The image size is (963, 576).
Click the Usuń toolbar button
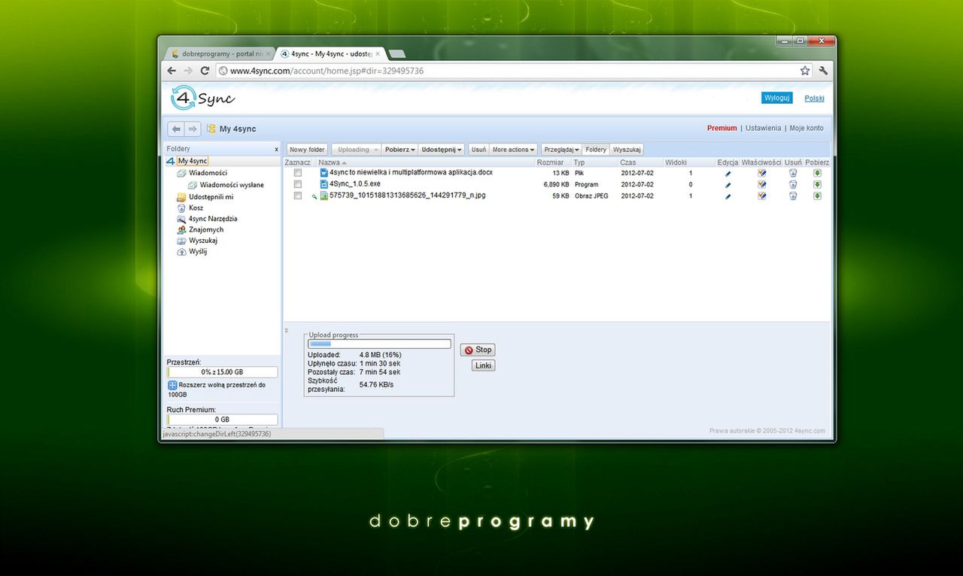(x=478, y=150)
